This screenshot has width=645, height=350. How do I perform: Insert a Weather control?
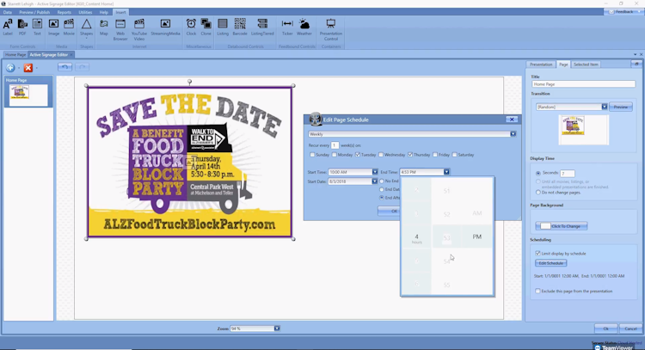304,28
